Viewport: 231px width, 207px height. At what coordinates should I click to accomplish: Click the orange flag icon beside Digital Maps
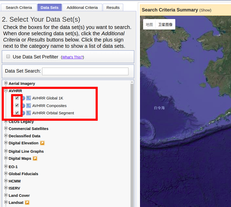pos(35,158)
